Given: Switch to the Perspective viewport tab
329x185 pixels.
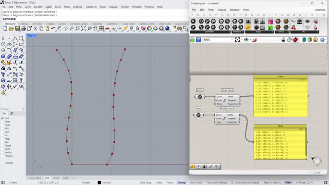Looking at the screenshot, I should click(35, 178).
